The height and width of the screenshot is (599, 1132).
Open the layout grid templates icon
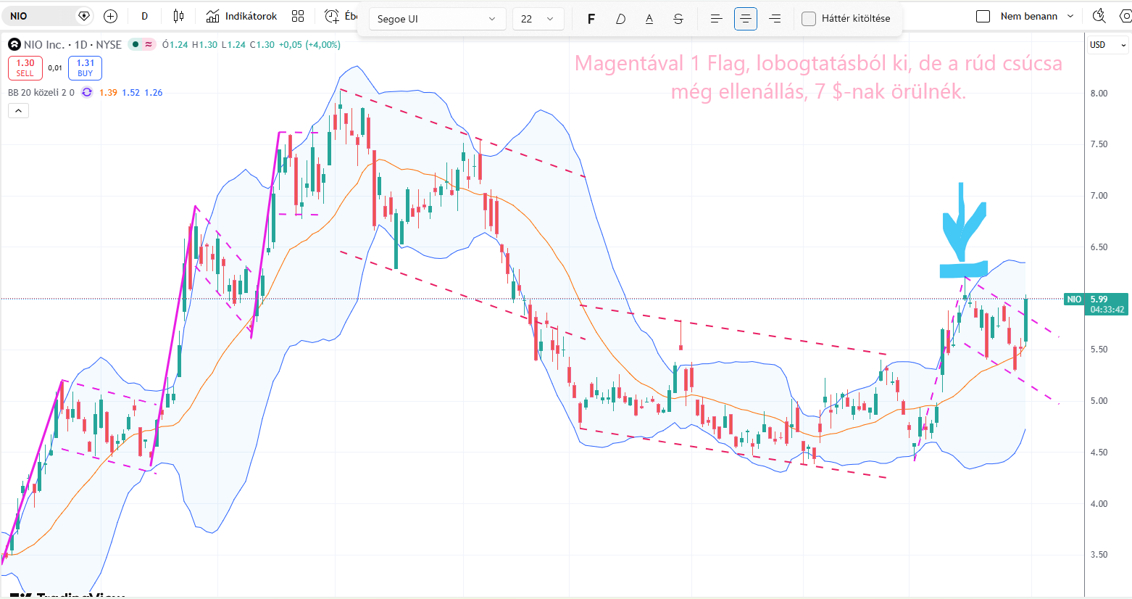click(x=298, y=16)
